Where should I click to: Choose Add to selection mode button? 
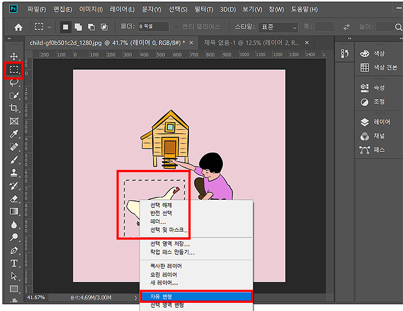78,27
